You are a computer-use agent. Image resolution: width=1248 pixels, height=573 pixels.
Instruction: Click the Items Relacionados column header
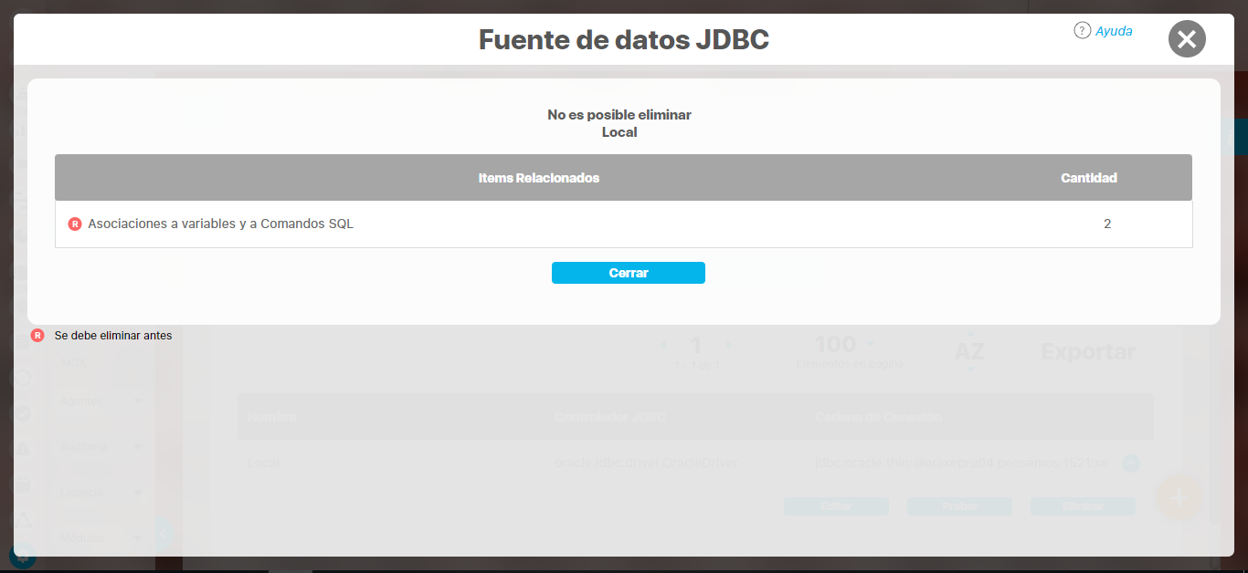[x=538, y=178]
